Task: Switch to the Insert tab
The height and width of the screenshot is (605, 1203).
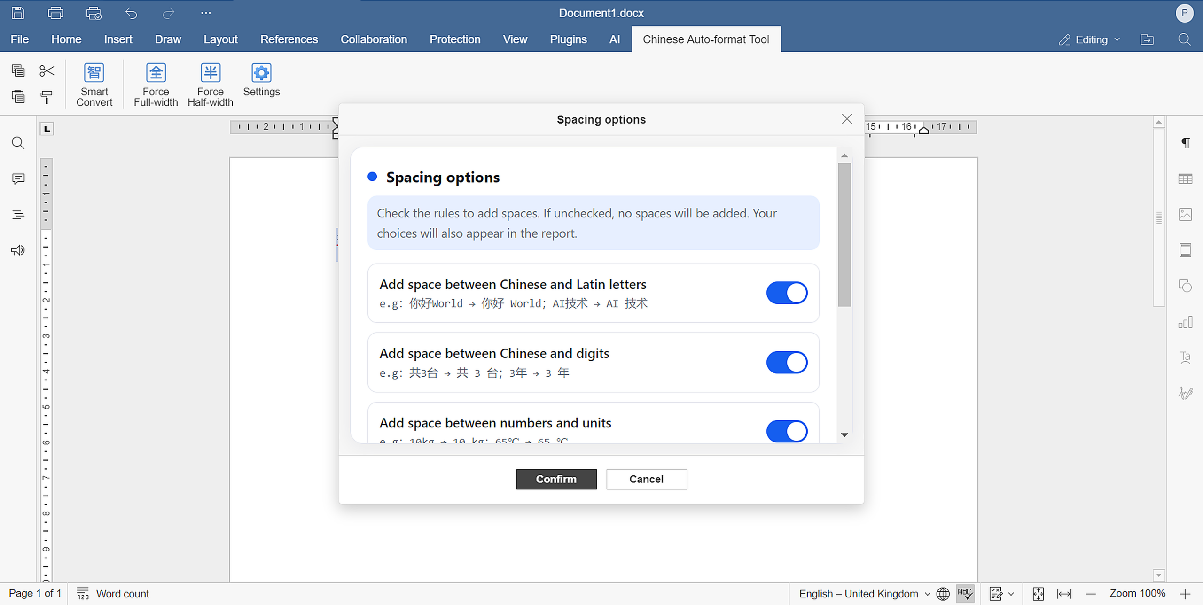Action: tap(118, 39)
